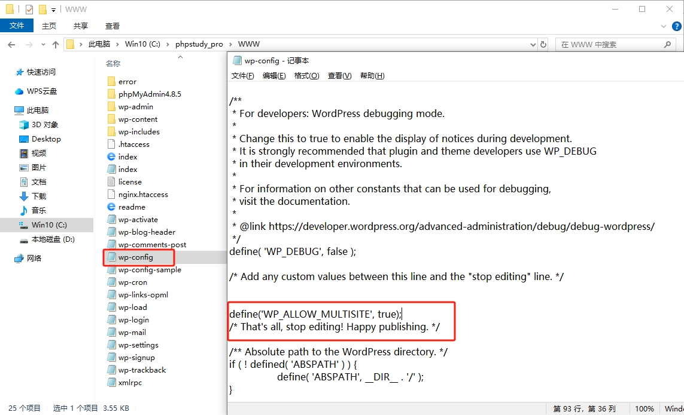
Task: Click the New Folder quick access icon
Action: pyautogui.click(x=42, y=9)
